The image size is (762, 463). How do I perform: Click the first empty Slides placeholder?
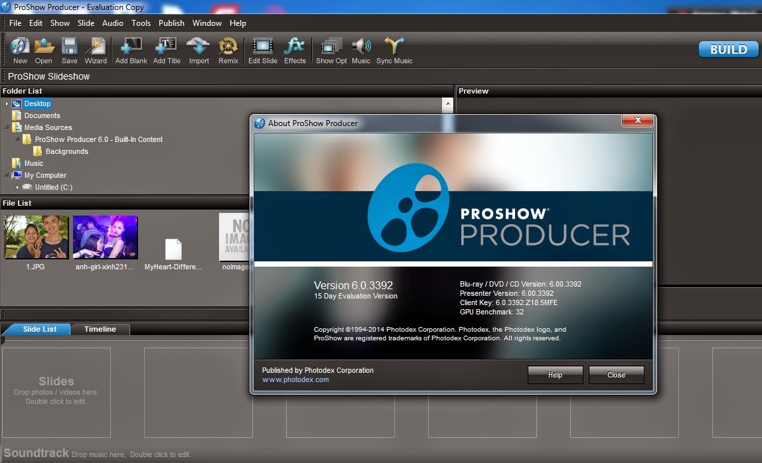56,392
